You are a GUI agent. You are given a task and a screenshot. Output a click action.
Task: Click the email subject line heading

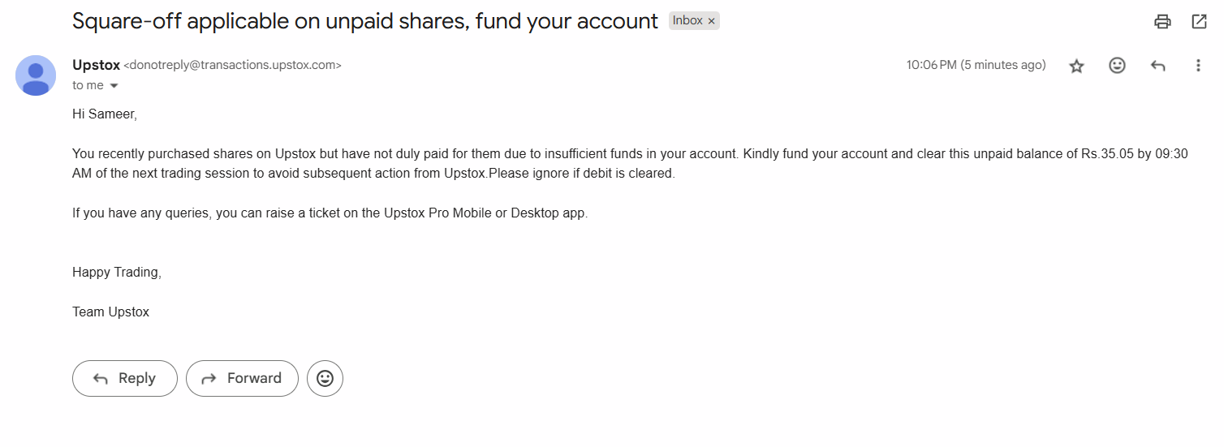(364, 21)
